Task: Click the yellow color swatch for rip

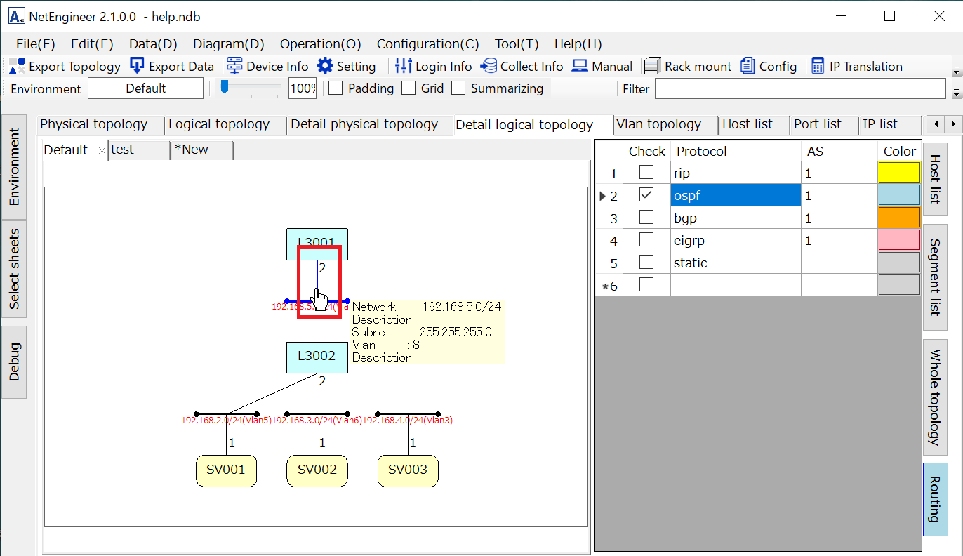Action: 899,173
